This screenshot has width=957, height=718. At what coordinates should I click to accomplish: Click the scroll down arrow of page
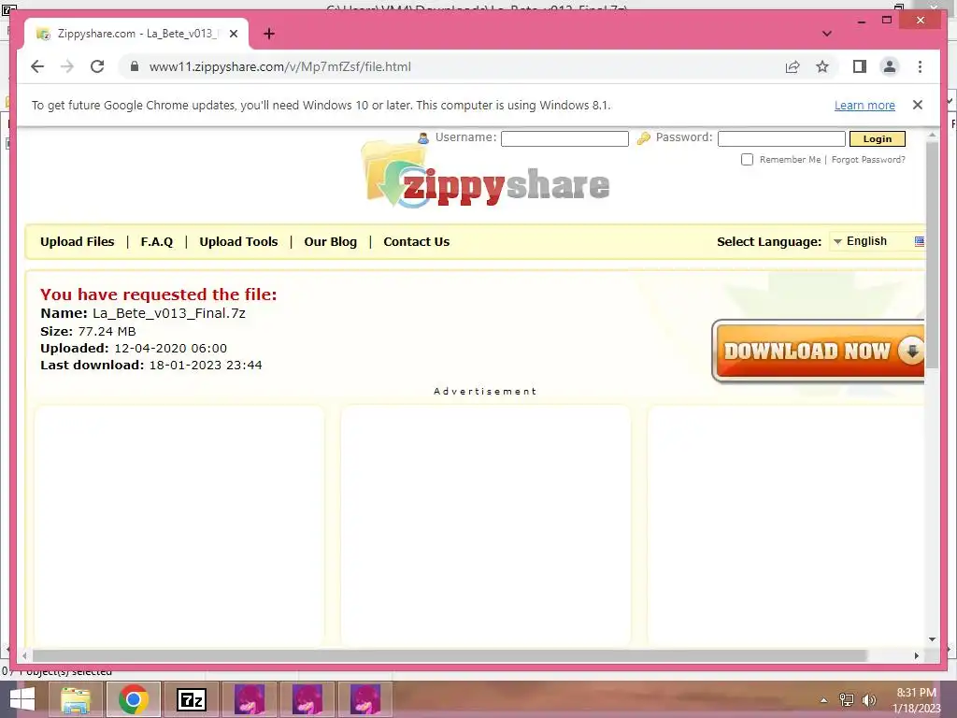(932, 639)
